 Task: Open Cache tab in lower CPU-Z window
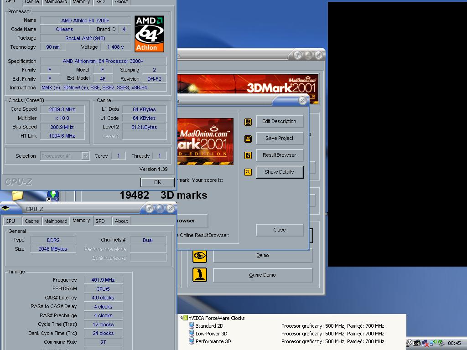(31, 221)
